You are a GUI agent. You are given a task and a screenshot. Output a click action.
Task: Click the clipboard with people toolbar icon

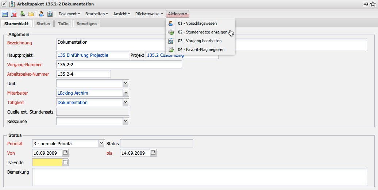[50, 14]
